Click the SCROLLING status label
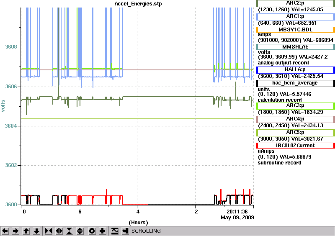This screenshot has height=236, width=335. tap(146, 231)
